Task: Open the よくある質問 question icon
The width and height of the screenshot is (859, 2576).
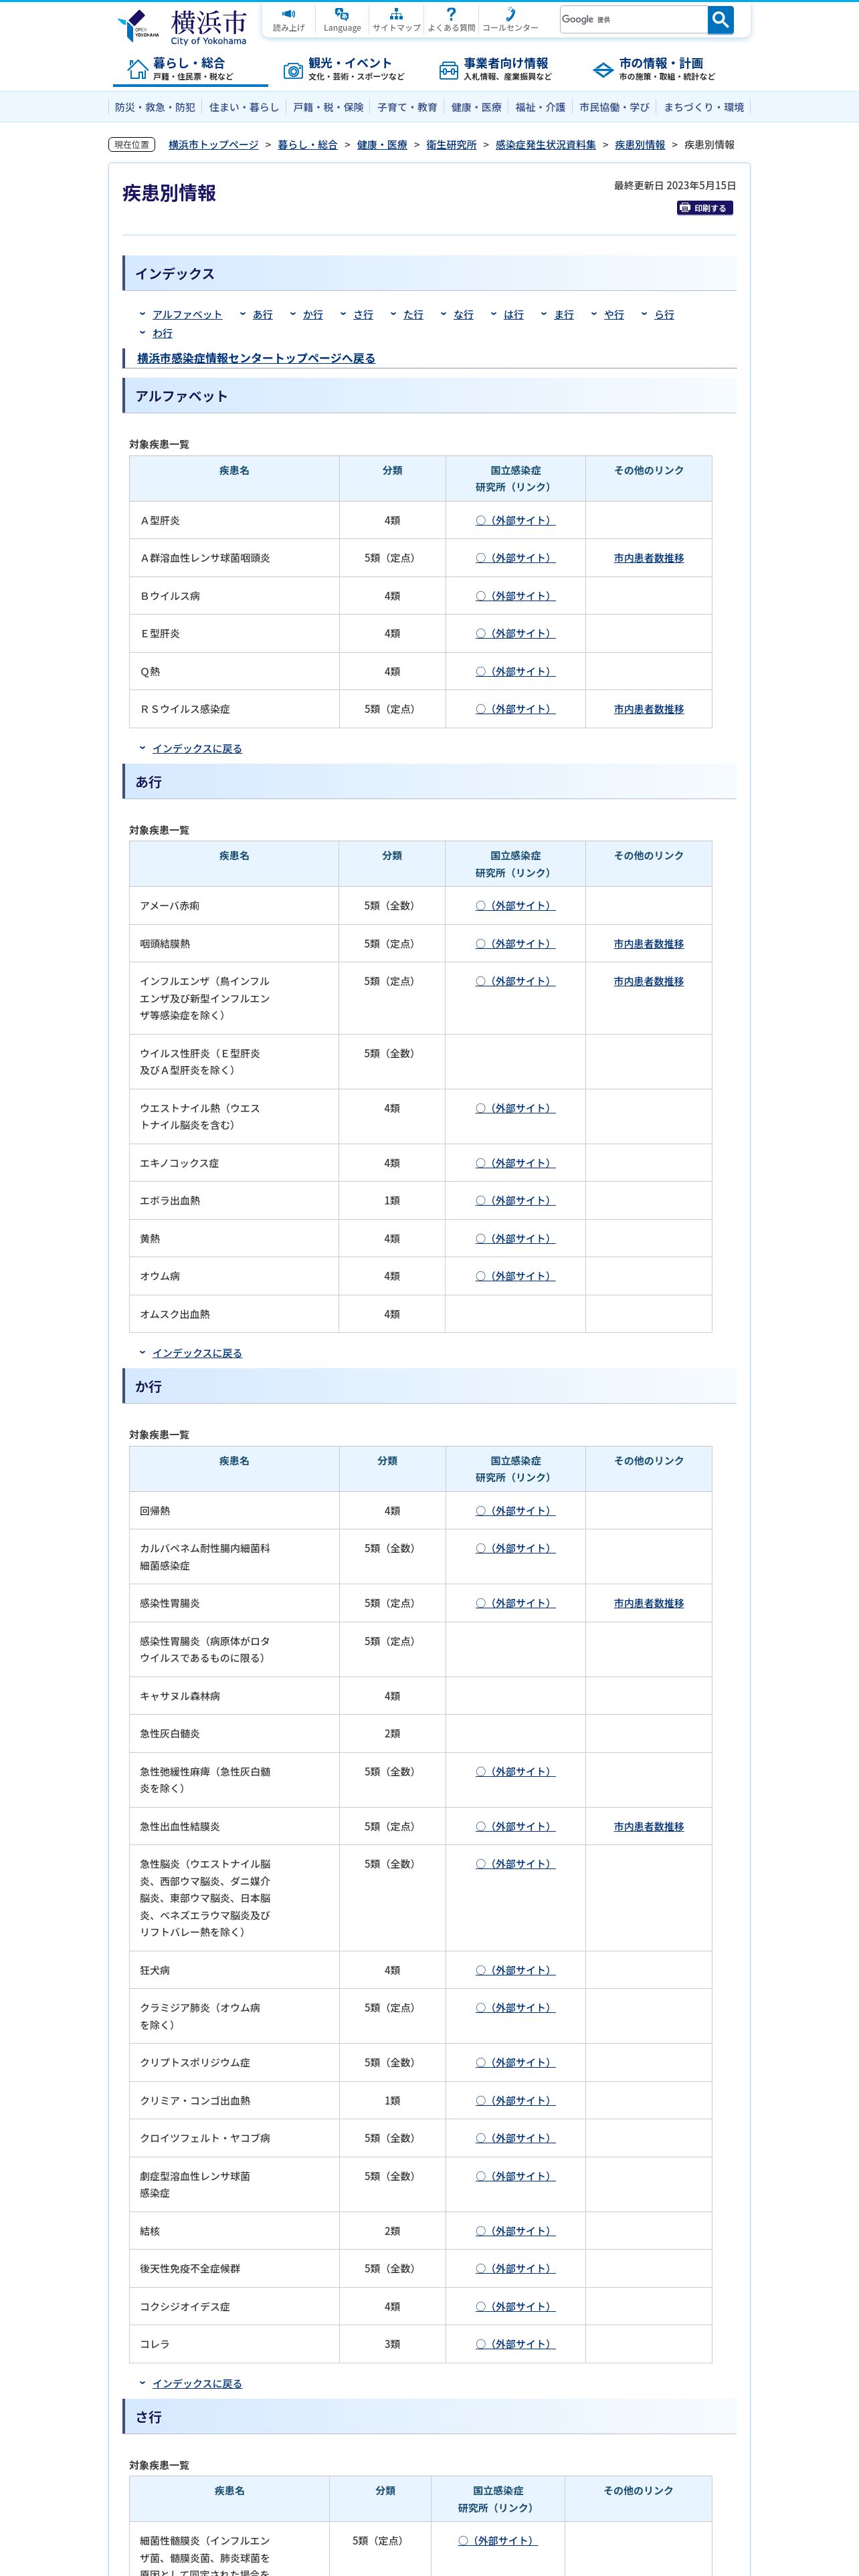Action: [451, 20]
